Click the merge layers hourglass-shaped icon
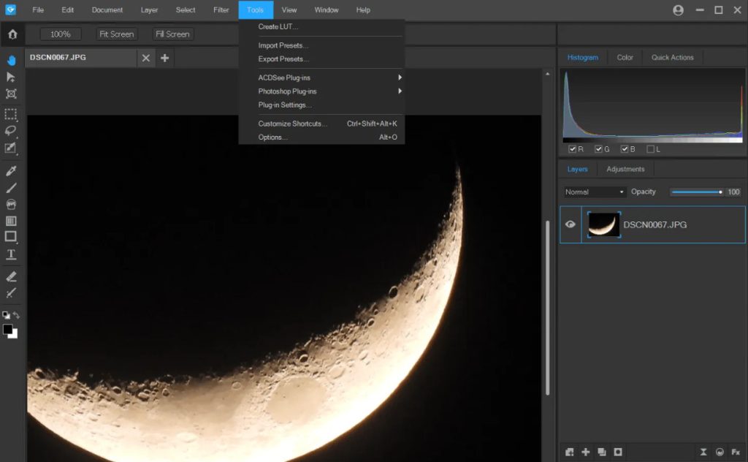 coord(703,452)
